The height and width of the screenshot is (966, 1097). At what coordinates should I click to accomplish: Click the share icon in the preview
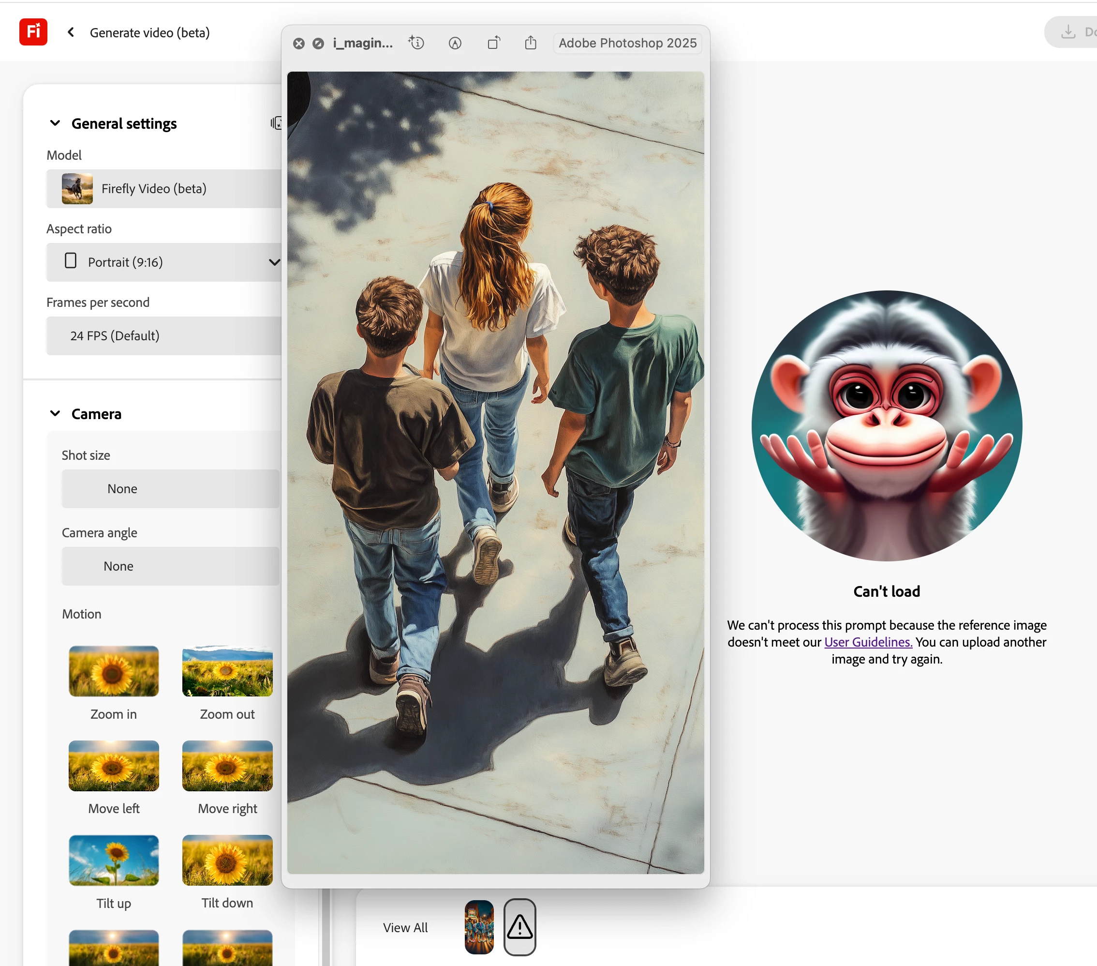click(x=530, y=43)
